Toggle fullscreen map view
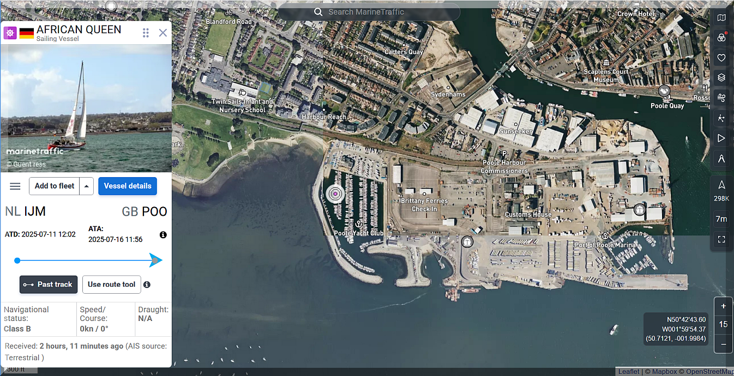The image size is (734, 376). (721, 239)
